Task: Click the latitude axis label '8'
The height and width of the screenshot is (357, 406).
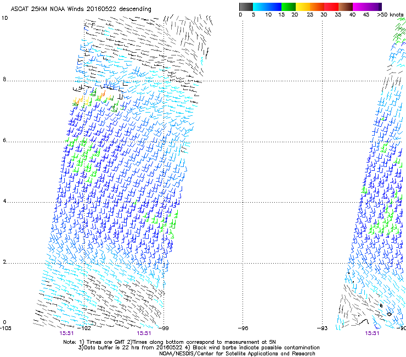Action: [x=4, y=79]
